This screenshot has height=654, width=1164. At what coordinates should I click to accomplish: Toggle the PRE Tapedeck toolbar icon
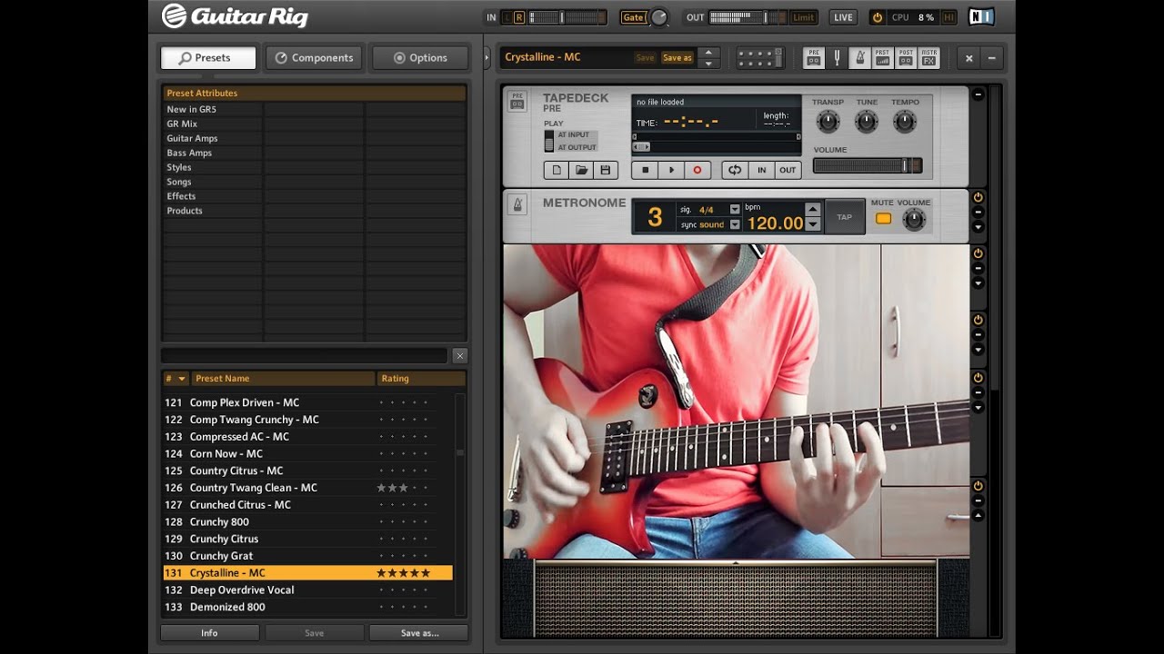click(x=814, y=58)
